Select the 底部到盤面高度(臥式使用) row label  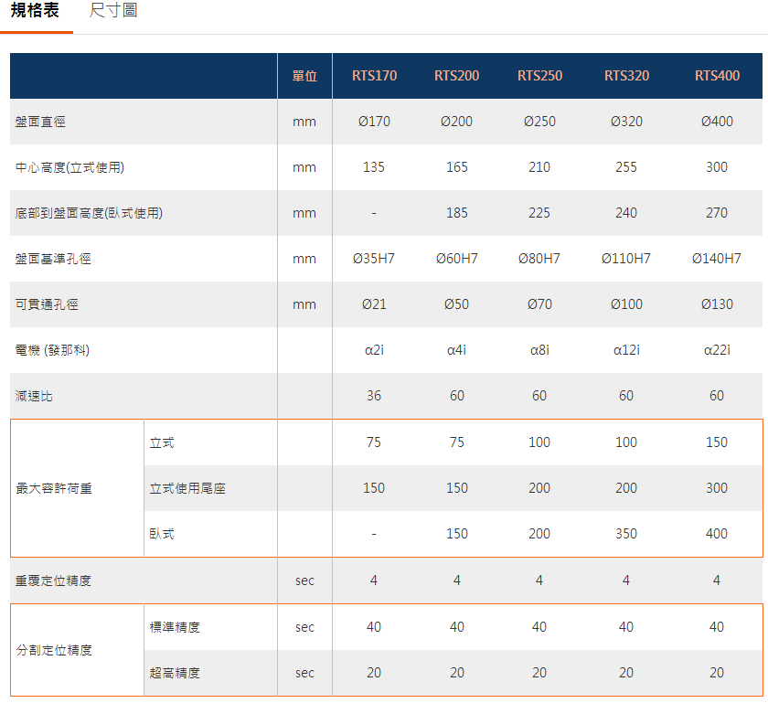[89, 213]
